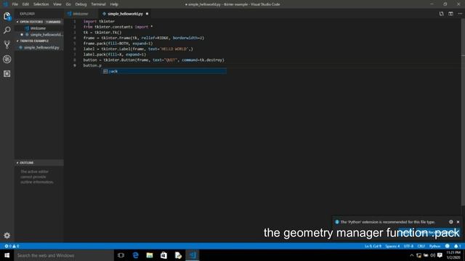Open the Python setup icon on taskbar
Image resolution: width=465 pixels, height=261 pixels.
(178, 255)
